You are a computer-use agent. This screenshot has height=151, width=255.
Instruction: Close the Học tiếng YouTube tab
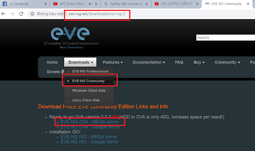96,4
